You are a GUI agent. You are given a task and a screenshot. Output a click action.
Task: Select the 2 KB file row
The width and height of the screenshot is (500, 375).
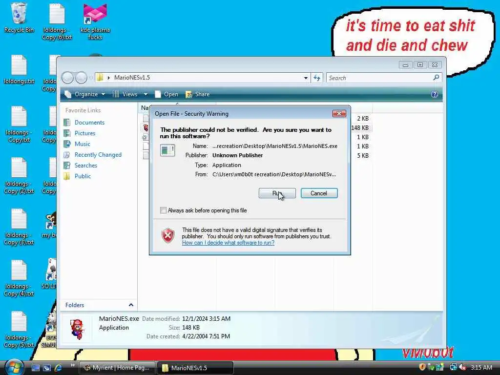point(363,119)
